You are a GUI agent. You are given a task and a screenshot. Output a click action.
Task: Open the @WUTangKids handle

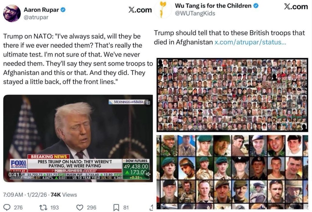[x=195, y=13]
